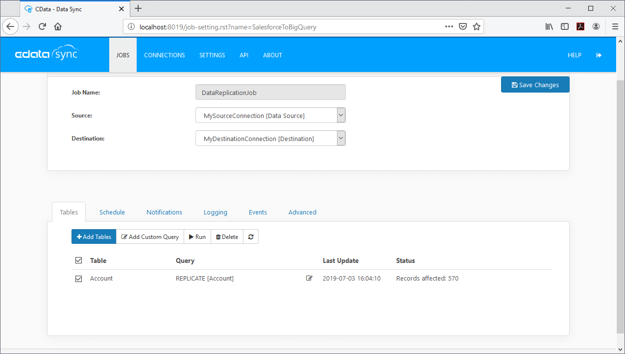The image size is (625, 354).
Task: Click the Account table name
Action: tap(101, 278)
